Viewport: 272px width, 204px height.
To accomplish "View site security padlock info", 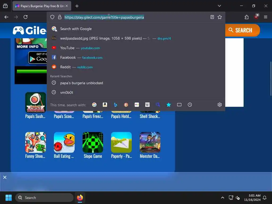I will coord(60,17).
